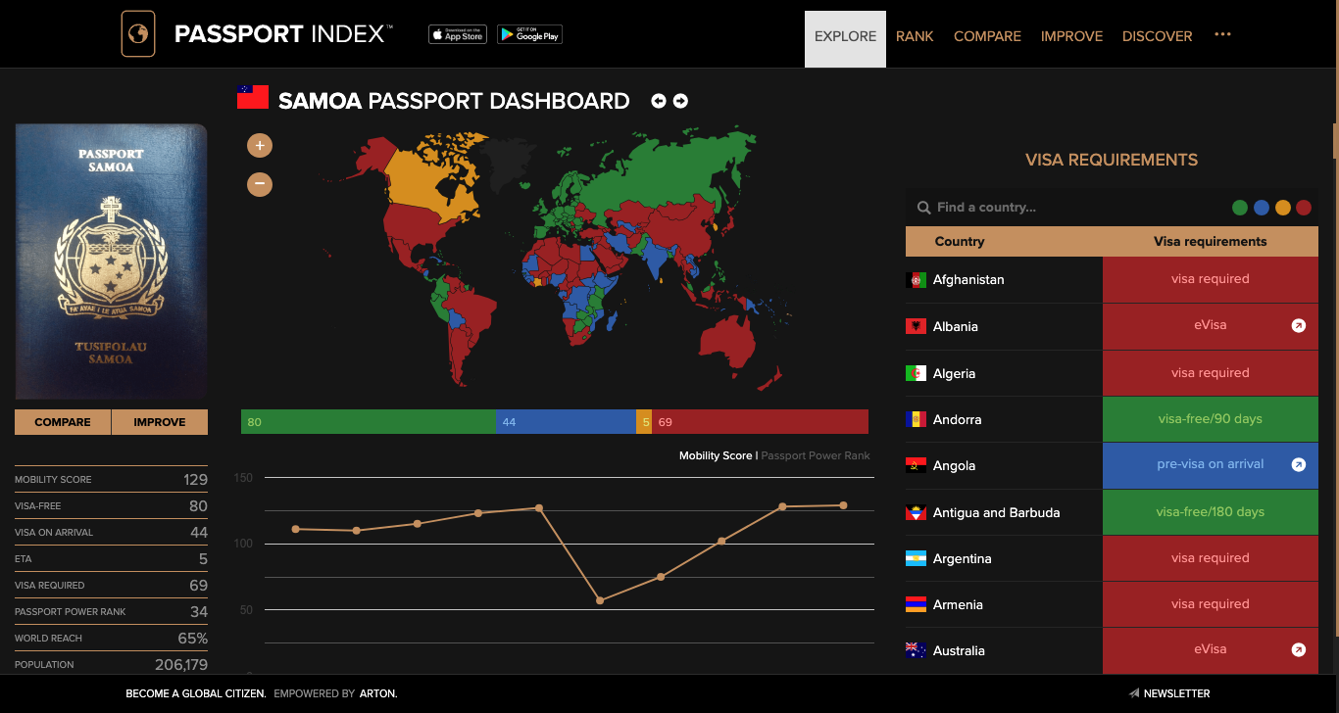
Task: Click Armenia visa required cell
Action: (1211, 604)
